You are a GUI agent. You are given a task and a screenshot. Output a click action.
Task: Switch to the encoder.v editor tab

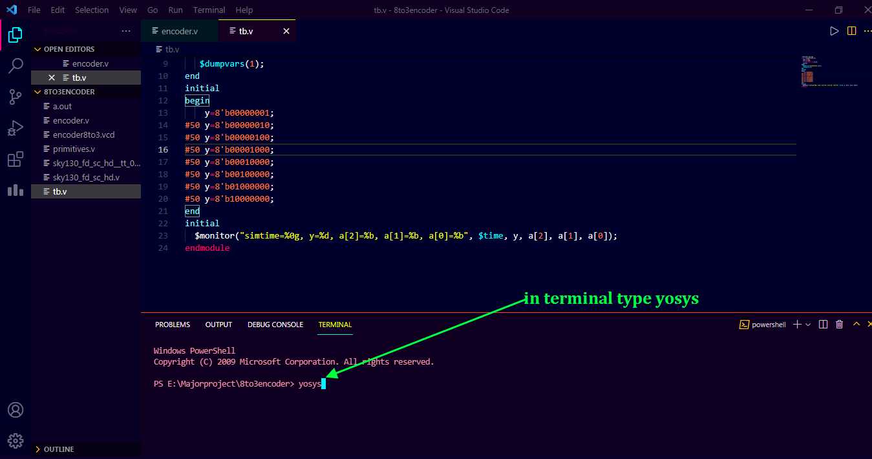[x=180, y=31]
